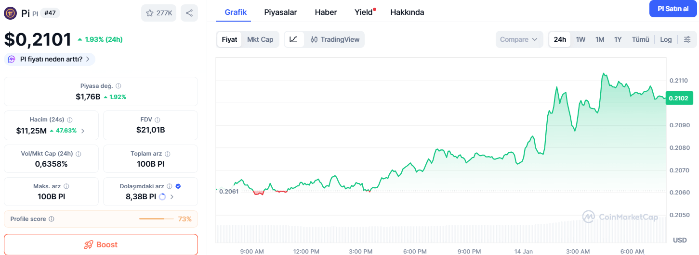Screen dimensions: 699x255
Task: Click the circulating supply ring indicator
Action: 162,196
